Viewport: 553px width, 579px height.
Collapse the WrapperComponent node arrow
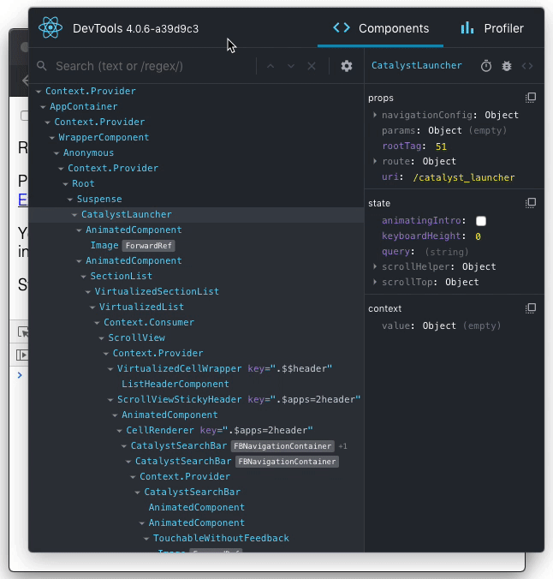pyautogui.click(x=52, y=138)
